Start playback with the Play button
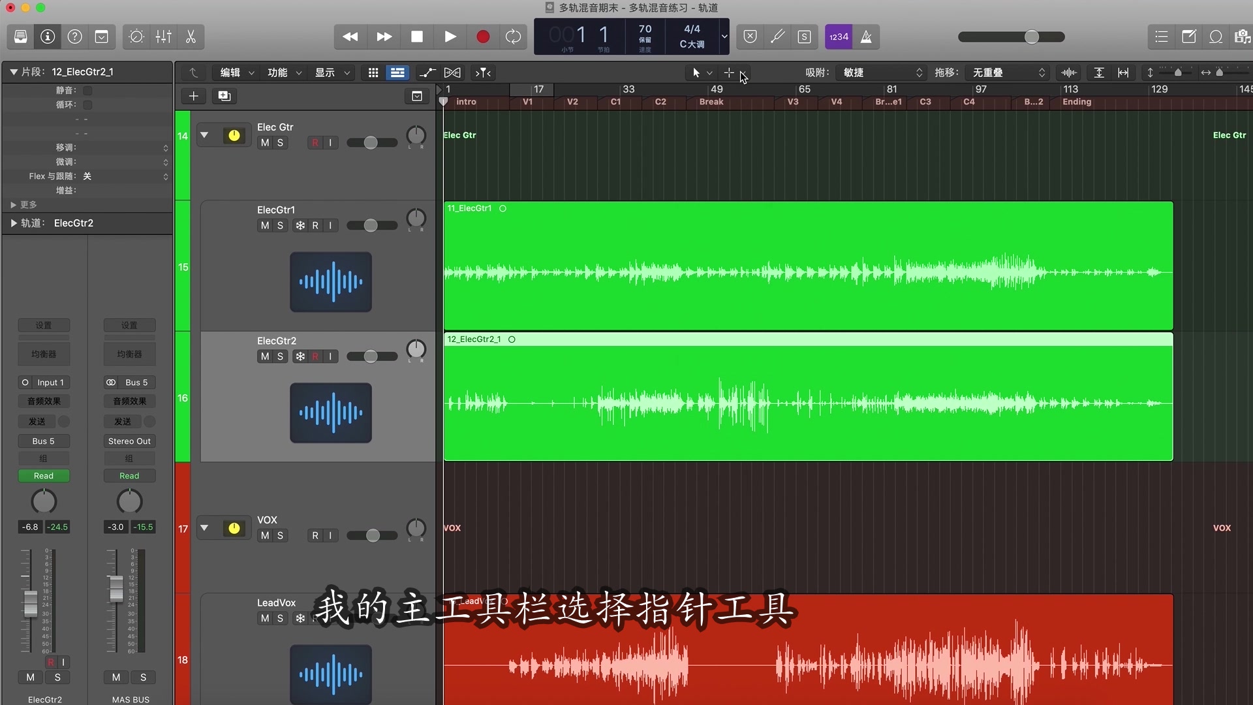The height and width of the screenshot is (705, 1253). click(450, 37)
